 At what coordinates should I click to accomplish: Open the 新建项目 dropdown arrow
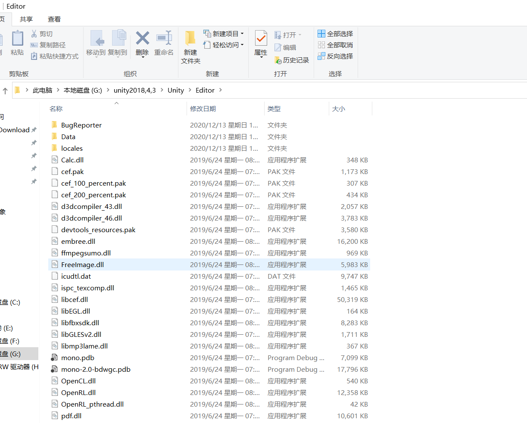(x=242, y=33)
